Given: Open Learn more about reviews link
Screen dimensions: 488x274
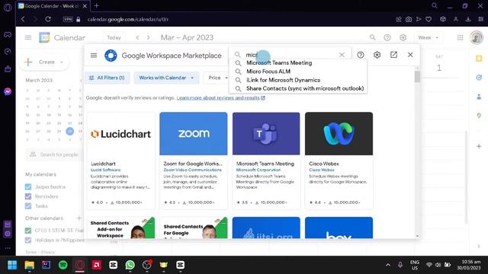Looking at the screenshot, I should pyautogui.click(x=221, y=98).
